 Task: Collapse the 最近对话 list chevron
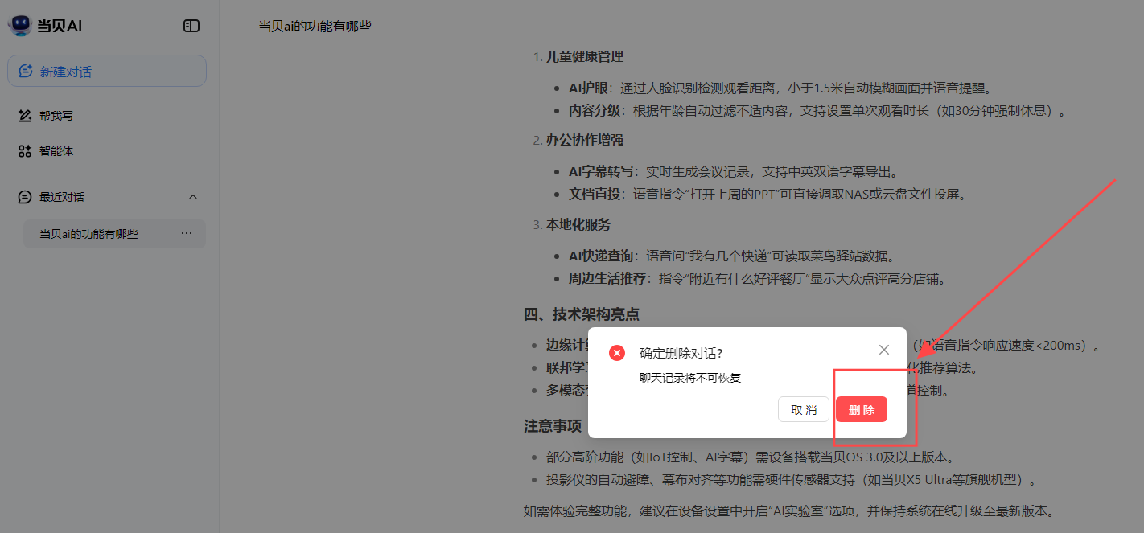point(192,197)
